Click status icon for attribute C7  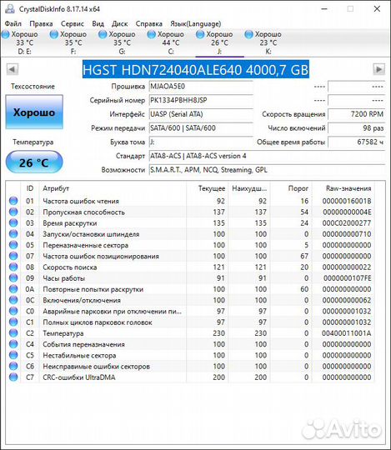[13, 377]
